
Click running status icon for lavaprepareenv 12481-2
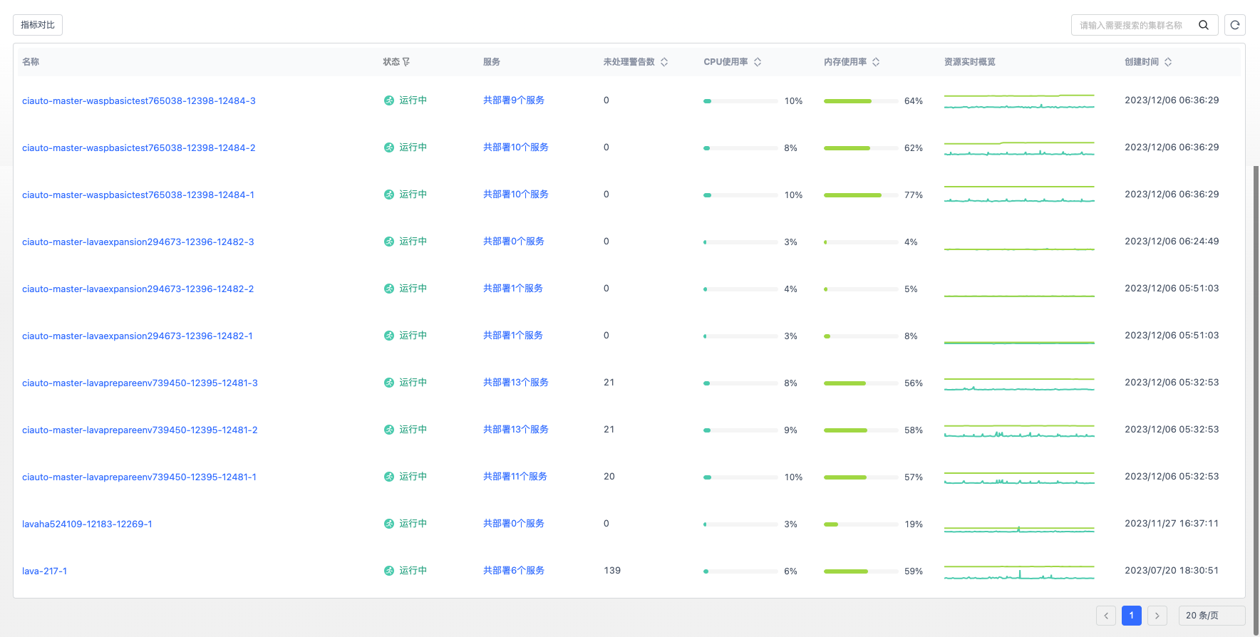[389, 430]
